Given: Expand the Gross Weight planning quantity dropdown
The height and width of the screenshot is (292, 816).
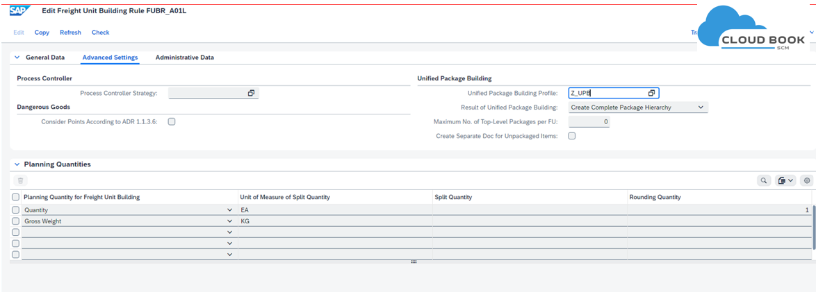Looking at the screenshot, I should click(x=230, y=221).
